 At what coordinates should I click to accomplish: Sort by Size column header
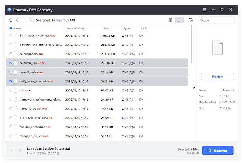(105, 28)
